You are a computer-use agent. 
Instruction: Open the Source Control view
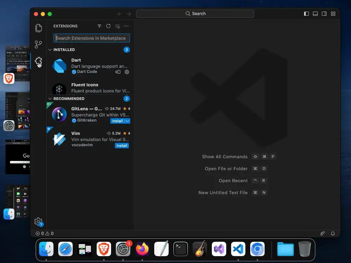[38, 44]
